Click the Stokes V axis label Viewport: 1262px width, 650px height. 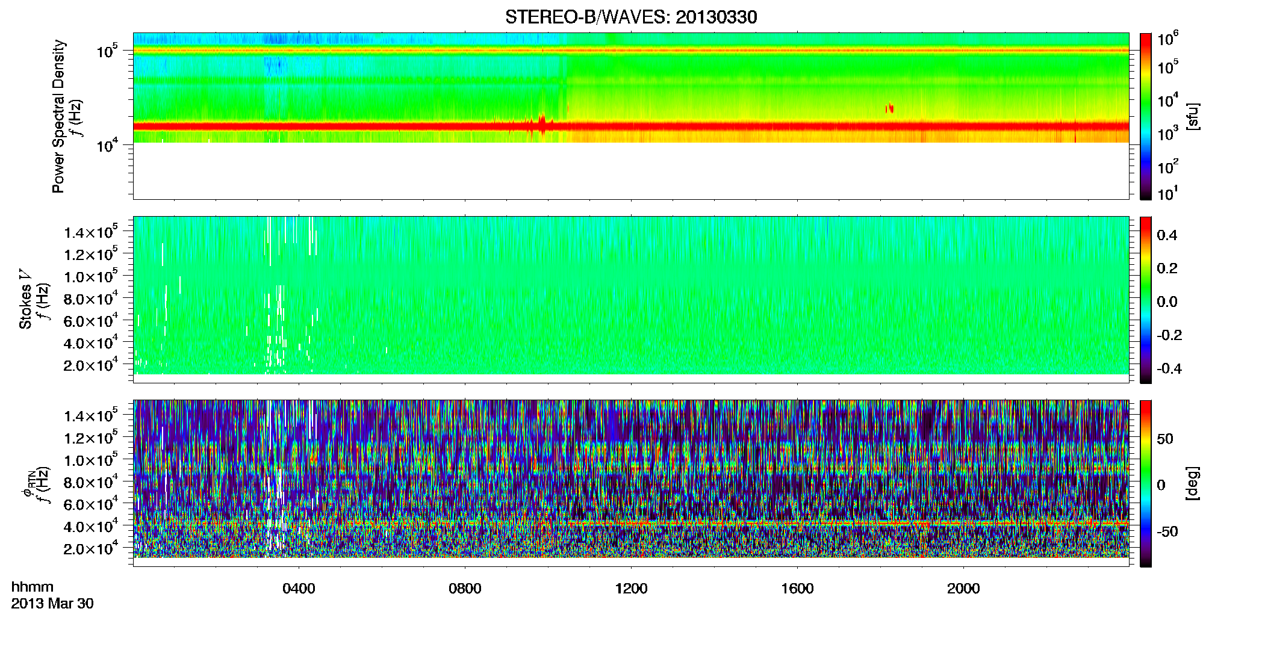pos(26,306)
